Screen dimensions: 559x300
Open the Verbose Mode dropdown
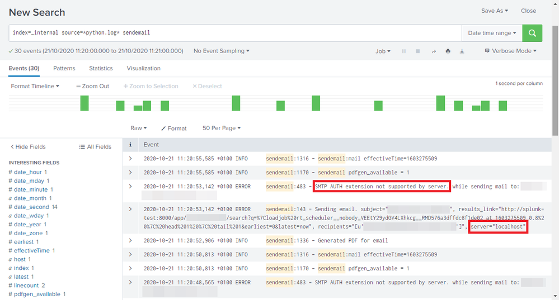tap(510, 51)
